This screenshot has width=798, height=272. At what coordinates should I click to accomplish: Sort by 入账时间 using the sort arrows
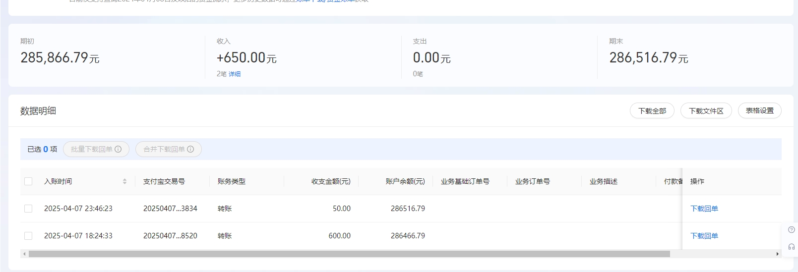[124, 181]
